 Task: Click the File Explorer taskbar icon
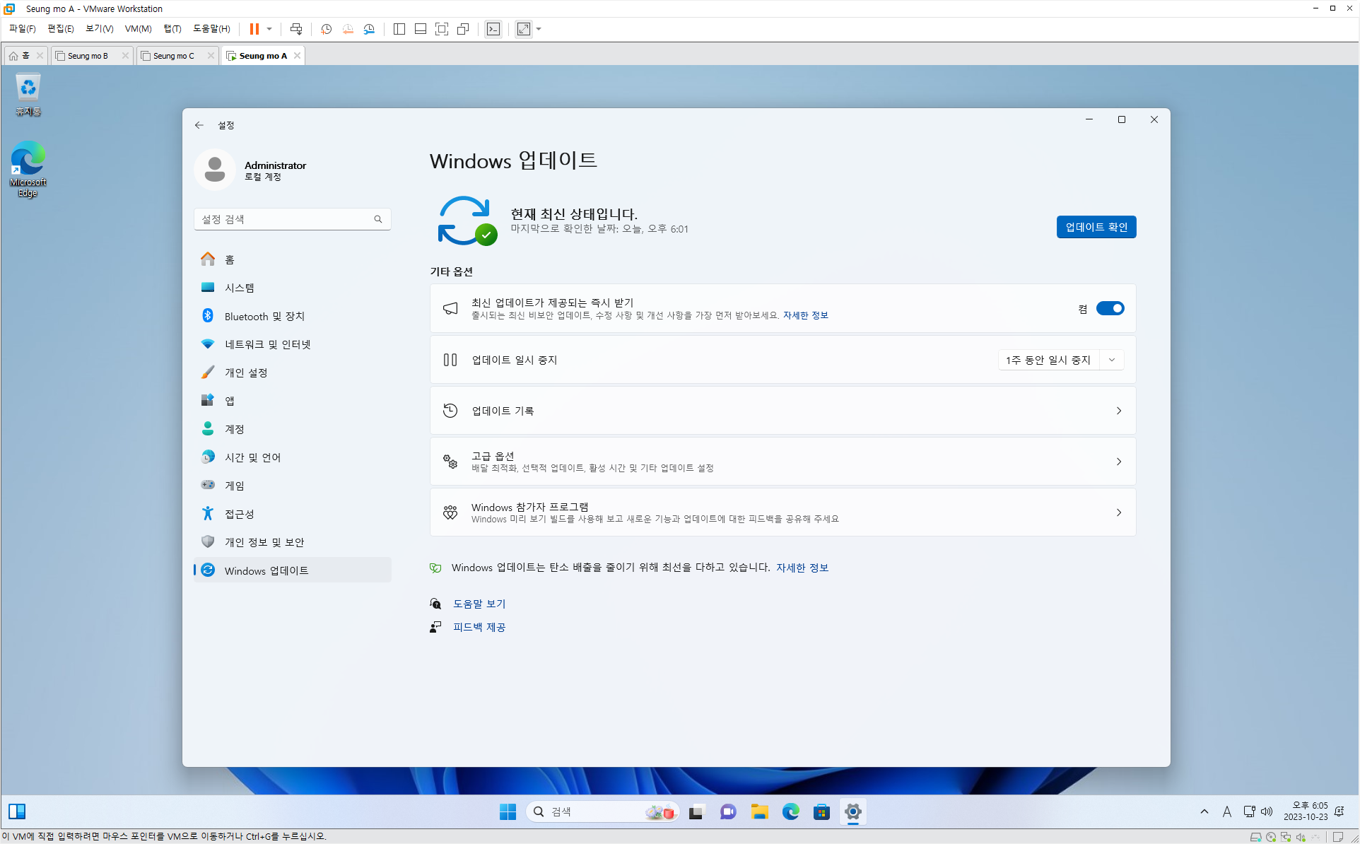click(759, 811)
